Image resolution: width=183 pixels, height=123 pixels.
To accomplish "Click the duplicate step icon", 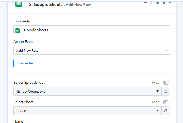I will [158, 2].
